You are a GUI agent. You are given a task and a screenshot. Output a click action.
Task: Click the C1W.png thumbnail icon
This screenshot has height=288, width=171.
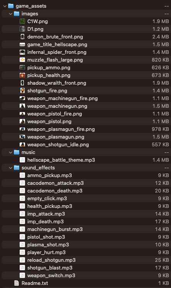pyautogui.click(x=22, y=21)
